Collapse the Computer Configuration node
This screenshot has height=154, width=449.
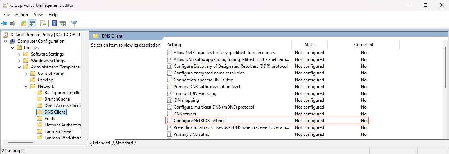coord(6,41)
